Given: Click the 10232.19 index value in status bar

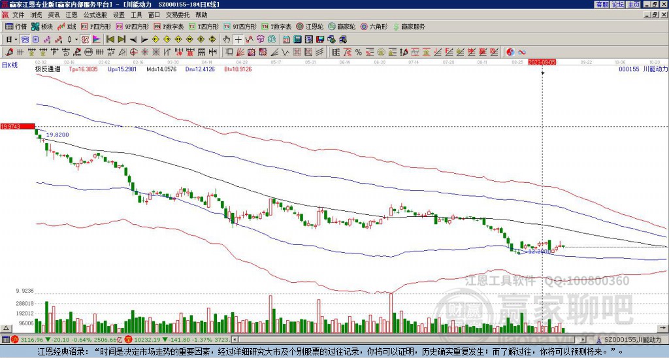Looking at the screenshot, I should pos(146,340).
